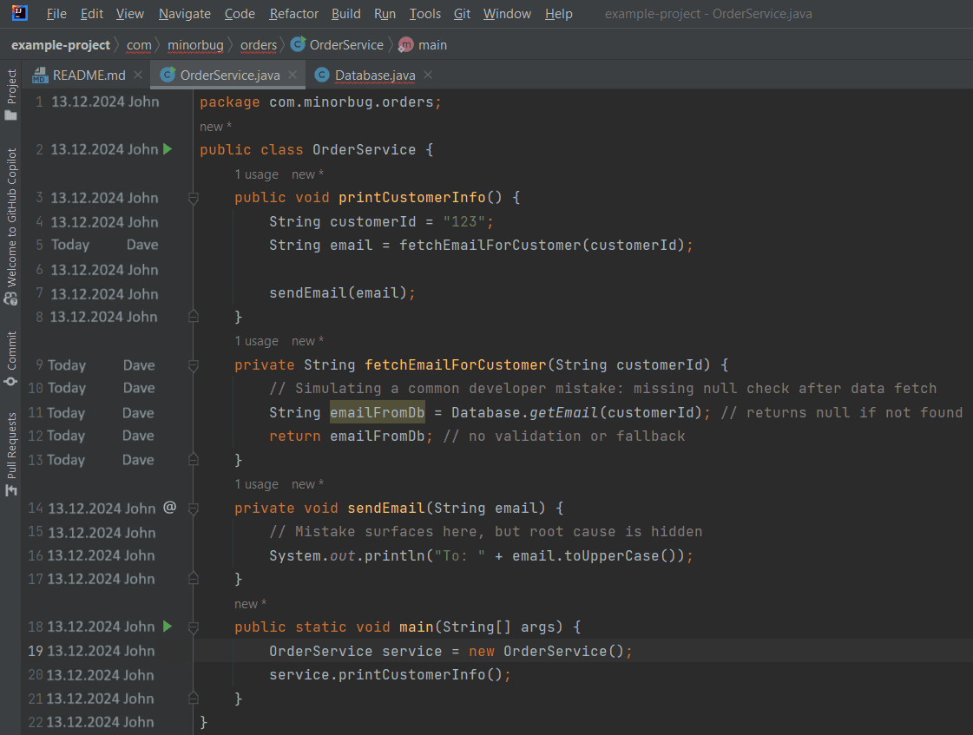
Task: Click the 'minorbug' breadcrumb in navigation bar
Action: pyautogui.click(x=195, y=44)
